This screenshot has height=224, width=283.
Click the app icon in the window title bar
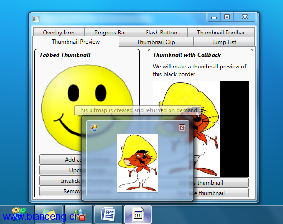[x=36, y=19]
